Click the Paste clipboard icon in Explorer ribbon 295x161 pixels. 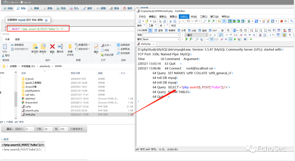tap(5, 46)
